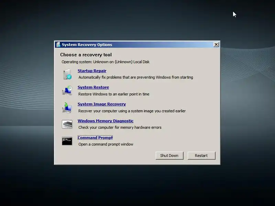This screenshot has height=206, width=275.
Task: Click 'Open a command prompt window' text
Action: point(106,144)
